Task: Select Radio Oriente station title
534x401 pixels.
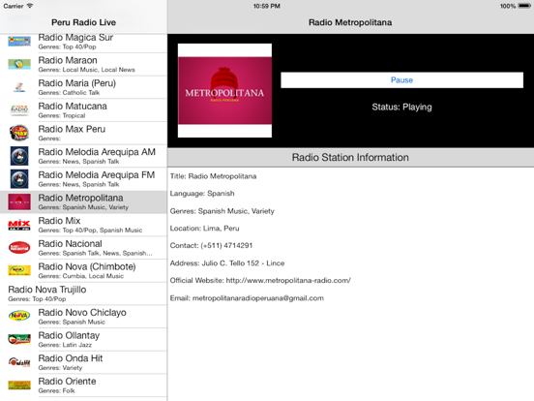Action: point(67,381)
